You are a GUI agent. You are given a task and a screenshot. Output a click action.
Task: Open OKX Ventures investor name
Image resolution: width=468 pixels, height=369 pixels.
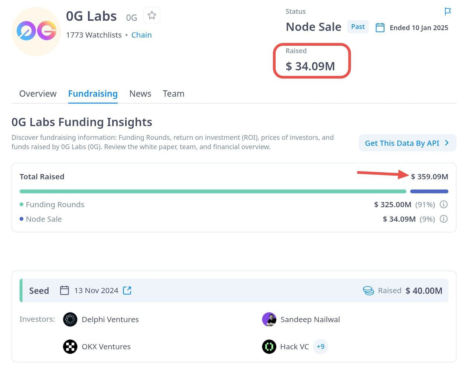click(106, 347)
